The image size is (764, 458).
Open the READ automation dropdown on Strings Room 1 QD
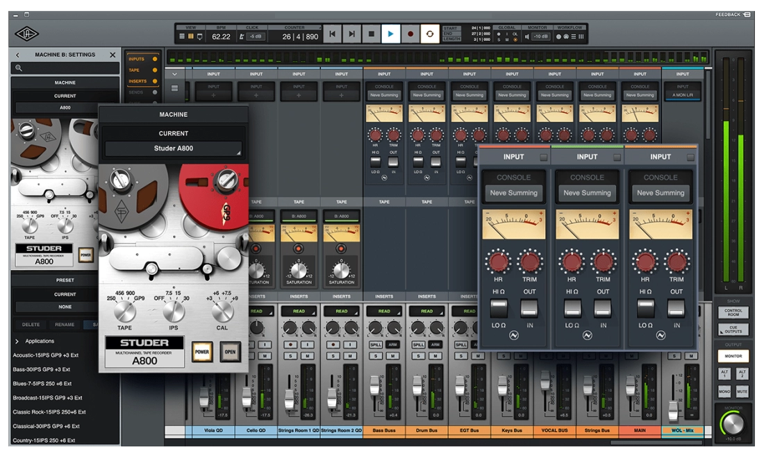pyautogui.click(x=299, y=312)
